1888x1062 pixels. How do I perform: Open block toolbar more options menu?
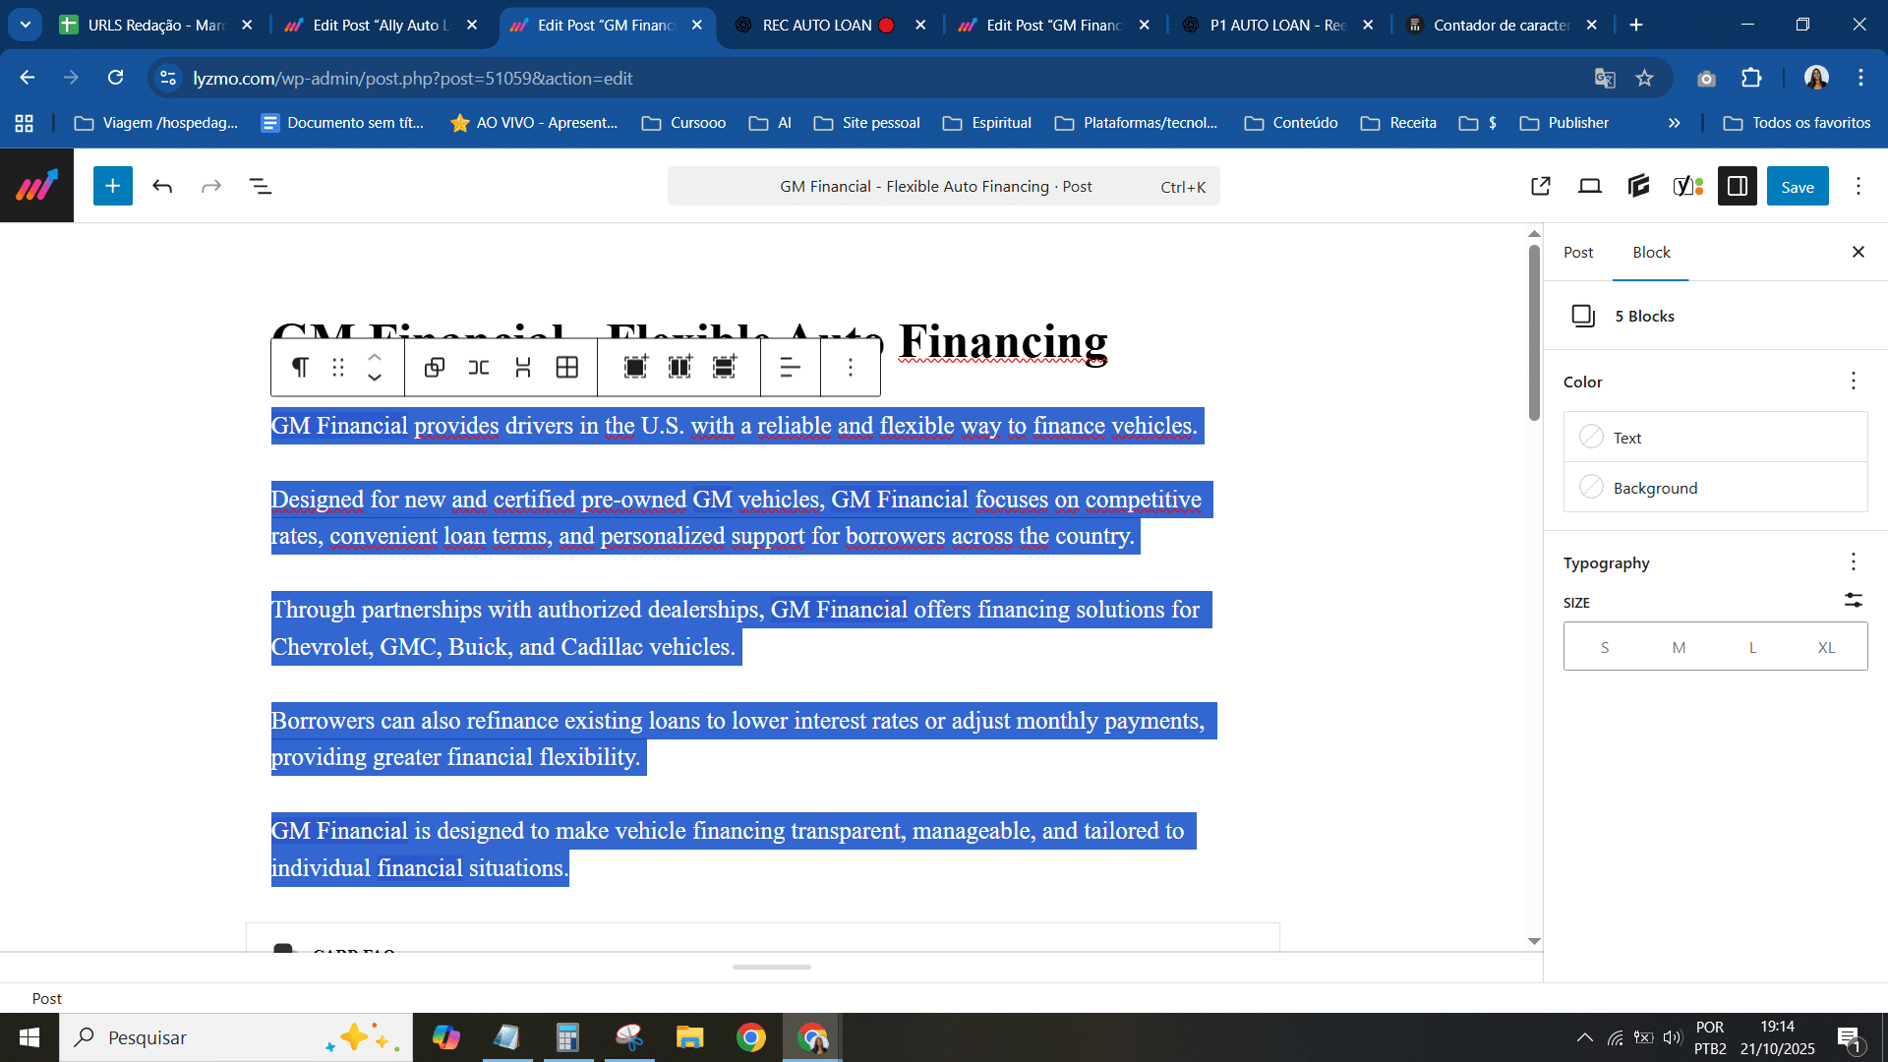tap(851, 367)
